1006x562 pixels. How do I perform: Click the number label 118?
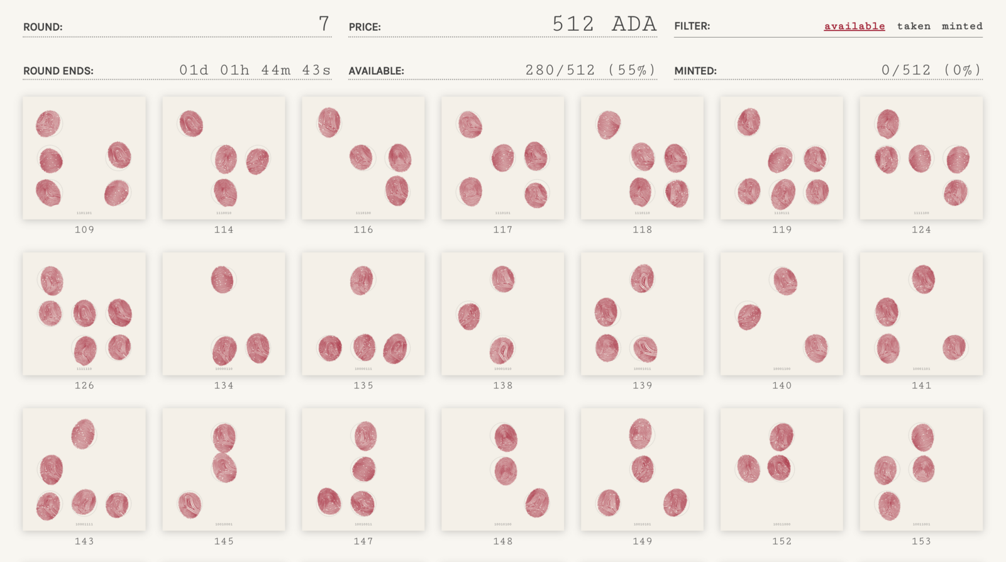coord(642,230)
